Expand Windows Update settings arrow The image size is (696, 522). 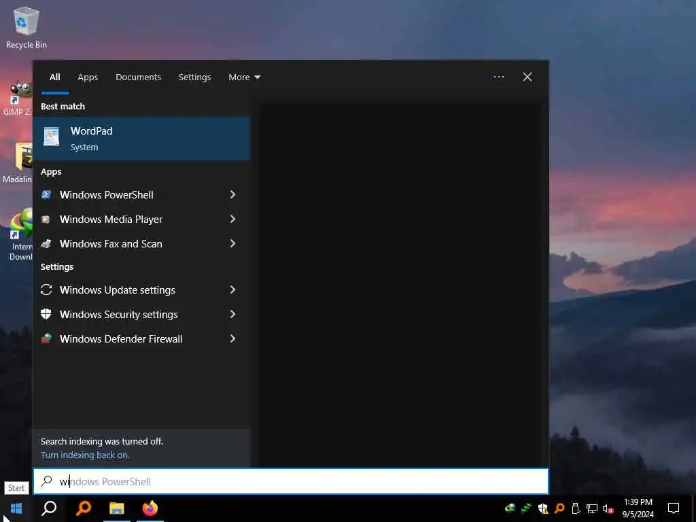(x=232, y=290)
